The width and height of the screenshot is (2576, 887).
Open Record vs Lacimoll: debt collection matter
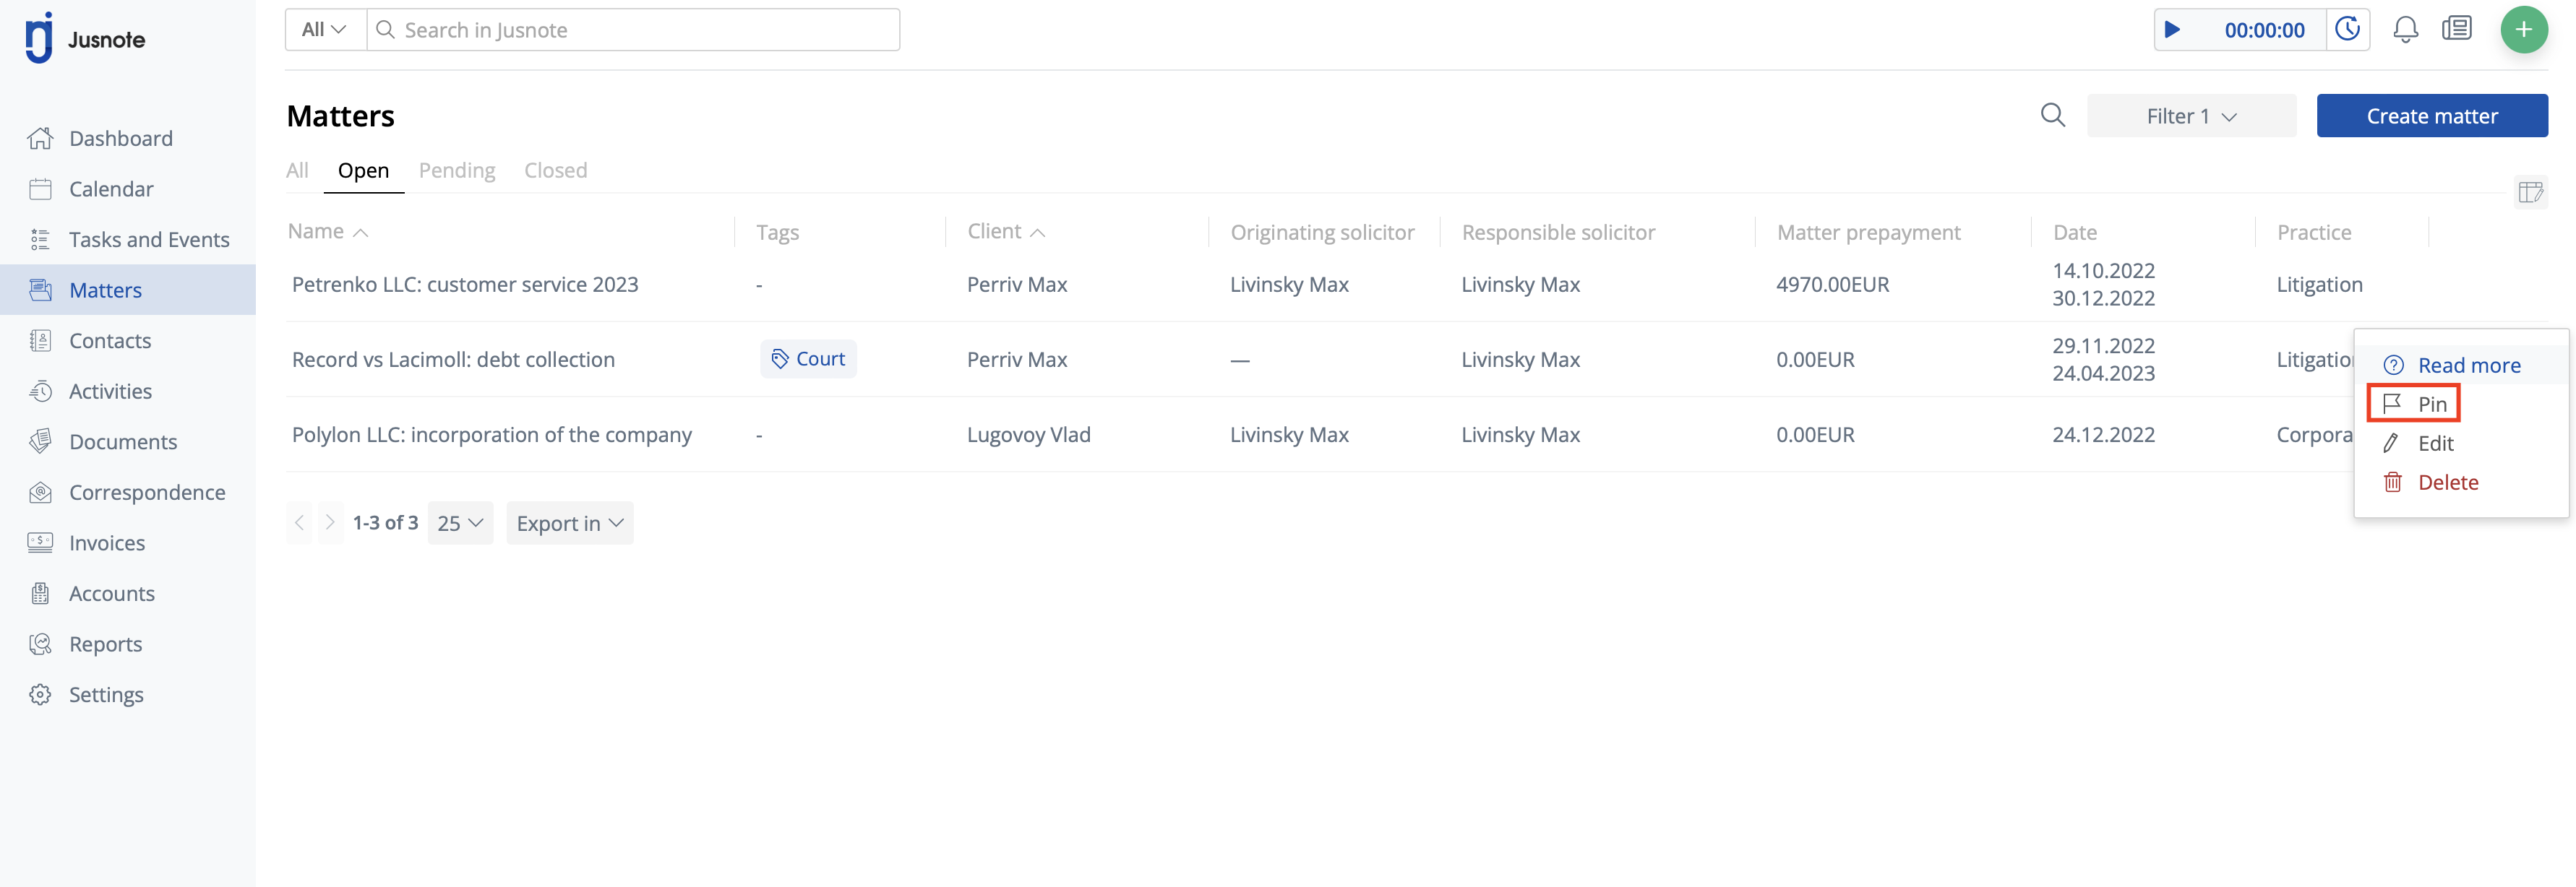[x=453, y=360]
